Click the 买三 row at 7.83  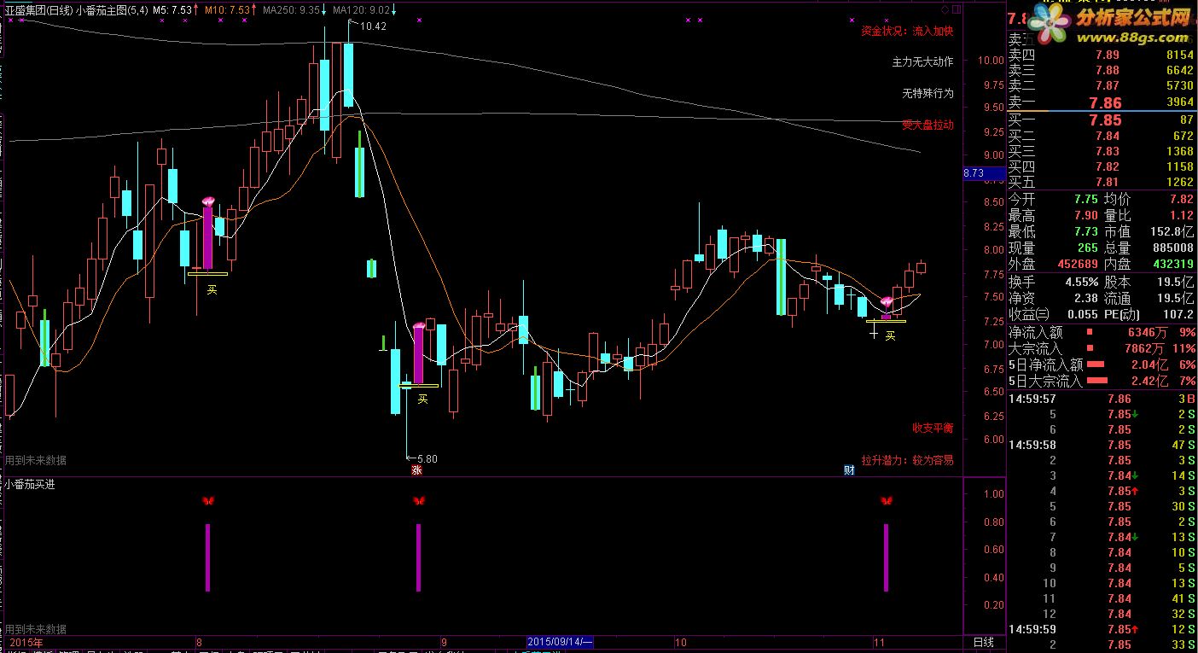(x=1102, y=151)
